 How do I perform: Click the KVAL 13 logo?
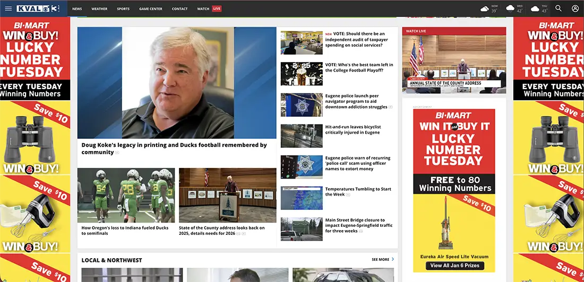pyautogui.click(x=38, y=8)
